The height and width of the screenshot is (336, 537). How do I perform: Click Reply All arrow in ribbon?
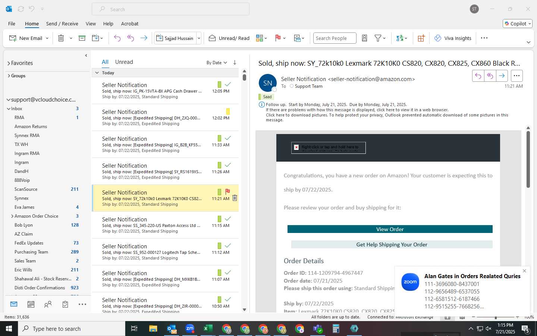(x=131, y=38)
